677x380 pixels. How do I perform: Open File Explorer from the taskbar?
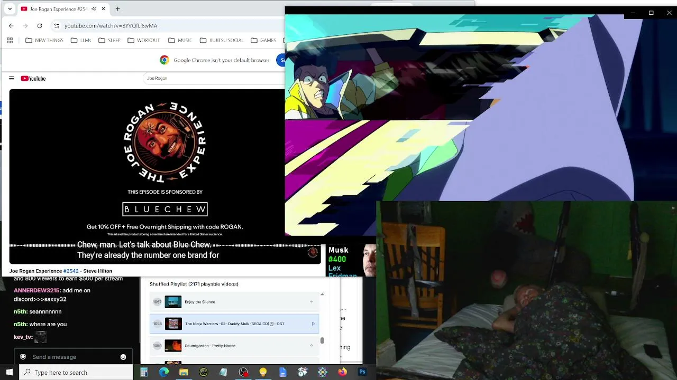tap(184, 372)
